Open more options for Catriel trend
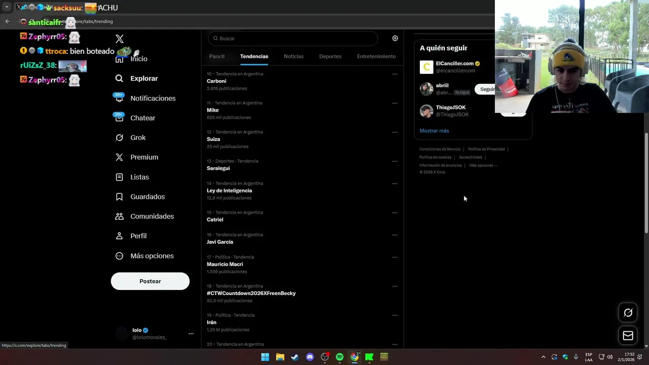The width and height of the screenshot is (649, 365). (x=394, y=213)
